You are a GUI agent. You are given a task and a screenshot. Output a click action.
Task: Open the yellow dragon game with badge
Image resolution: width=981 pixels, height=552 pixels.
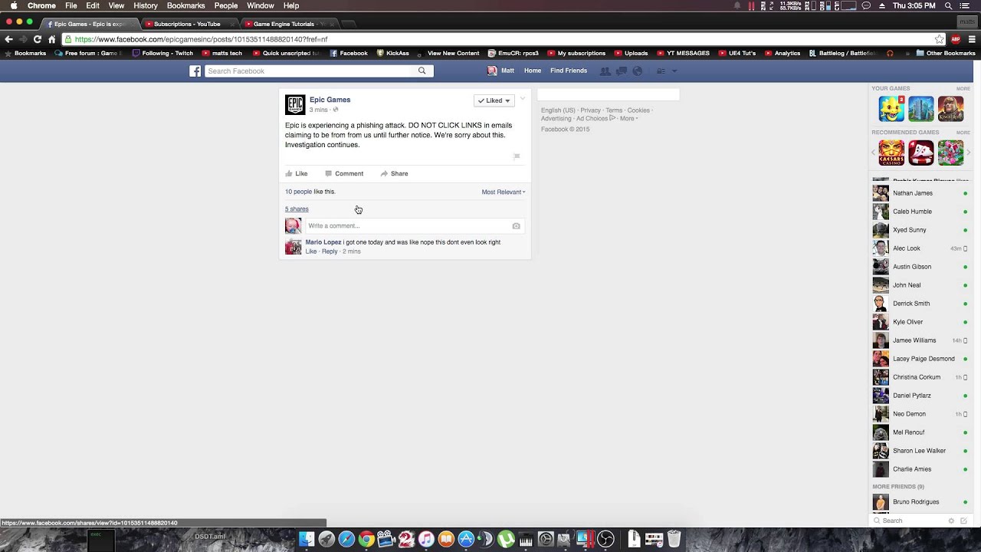pos(891,109)
